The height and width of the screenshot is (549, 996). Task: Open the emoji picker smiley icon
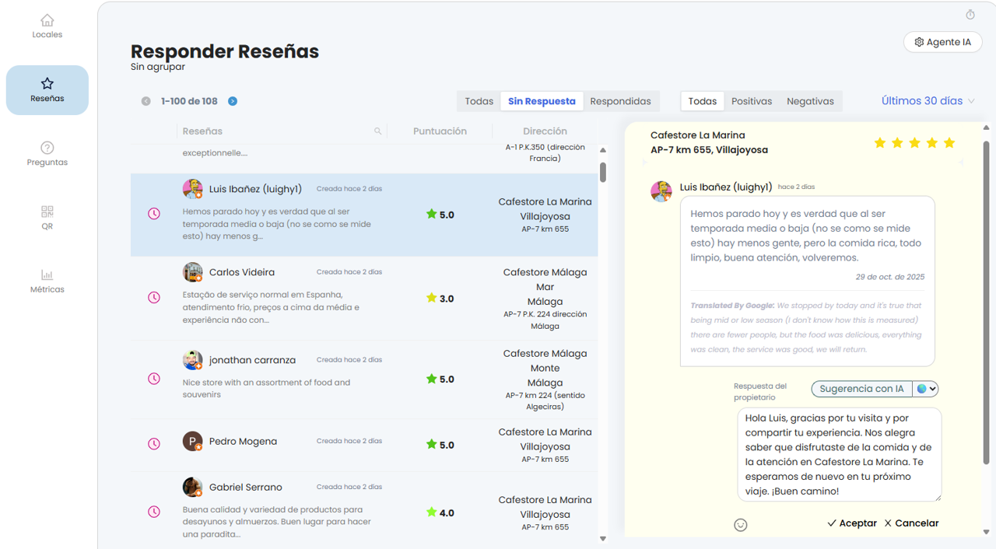(x=741, y=525)
